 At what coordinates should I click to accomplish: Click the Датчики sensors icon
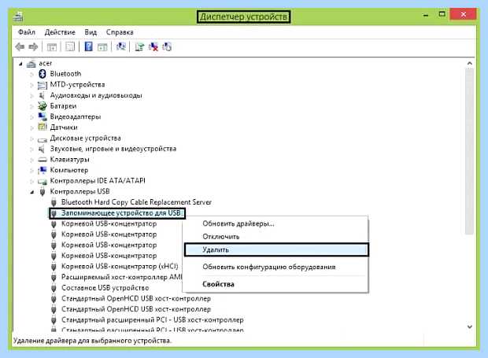[x=43, y=127]
